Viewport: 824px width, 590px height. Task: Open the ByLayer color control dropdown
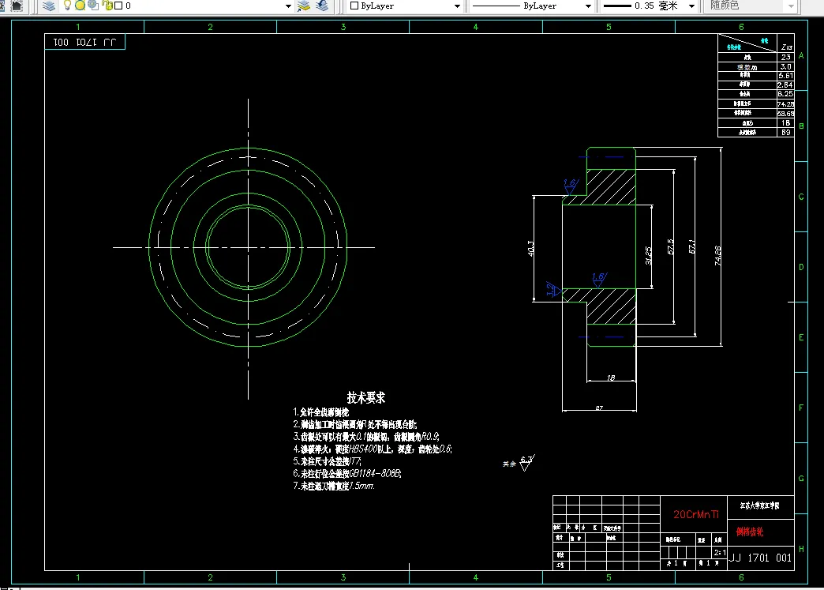(x=457, y=6)
